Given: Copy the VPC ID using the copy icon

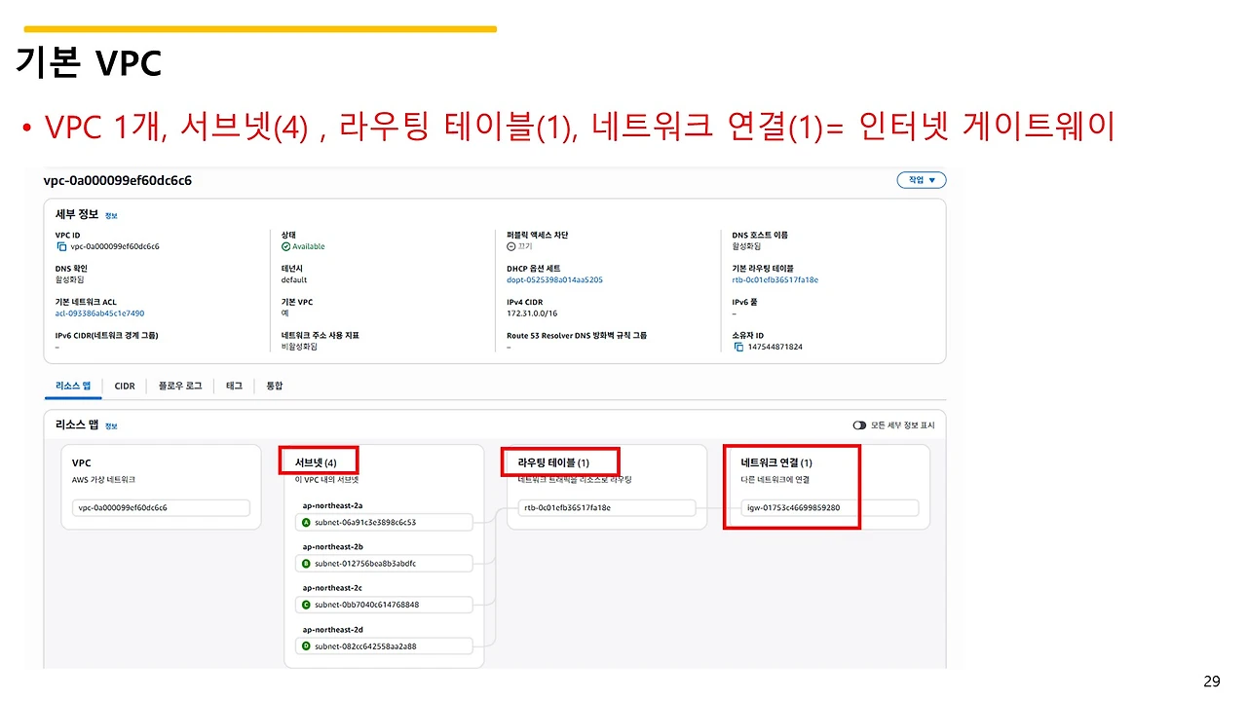Looking at the screenshot, I should [x=62, y=246].
